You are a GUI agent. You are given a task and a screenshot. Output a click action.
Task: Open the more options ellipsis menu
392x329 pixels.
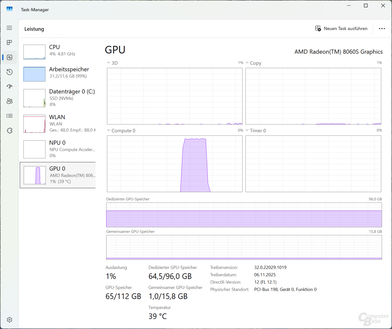[x=382, y=28]
